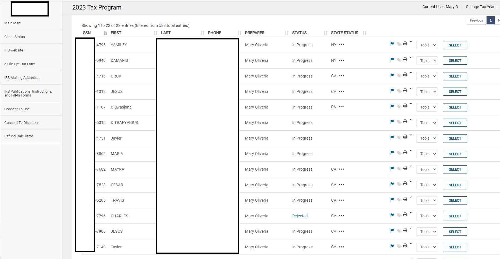Open IRS Publications, Instructions, and Fill-In Forms

(28, 93)
